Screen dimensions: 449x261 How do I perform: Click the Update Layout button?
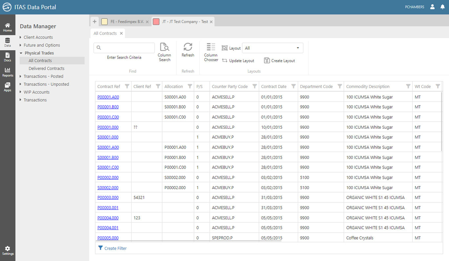[238, 61]
